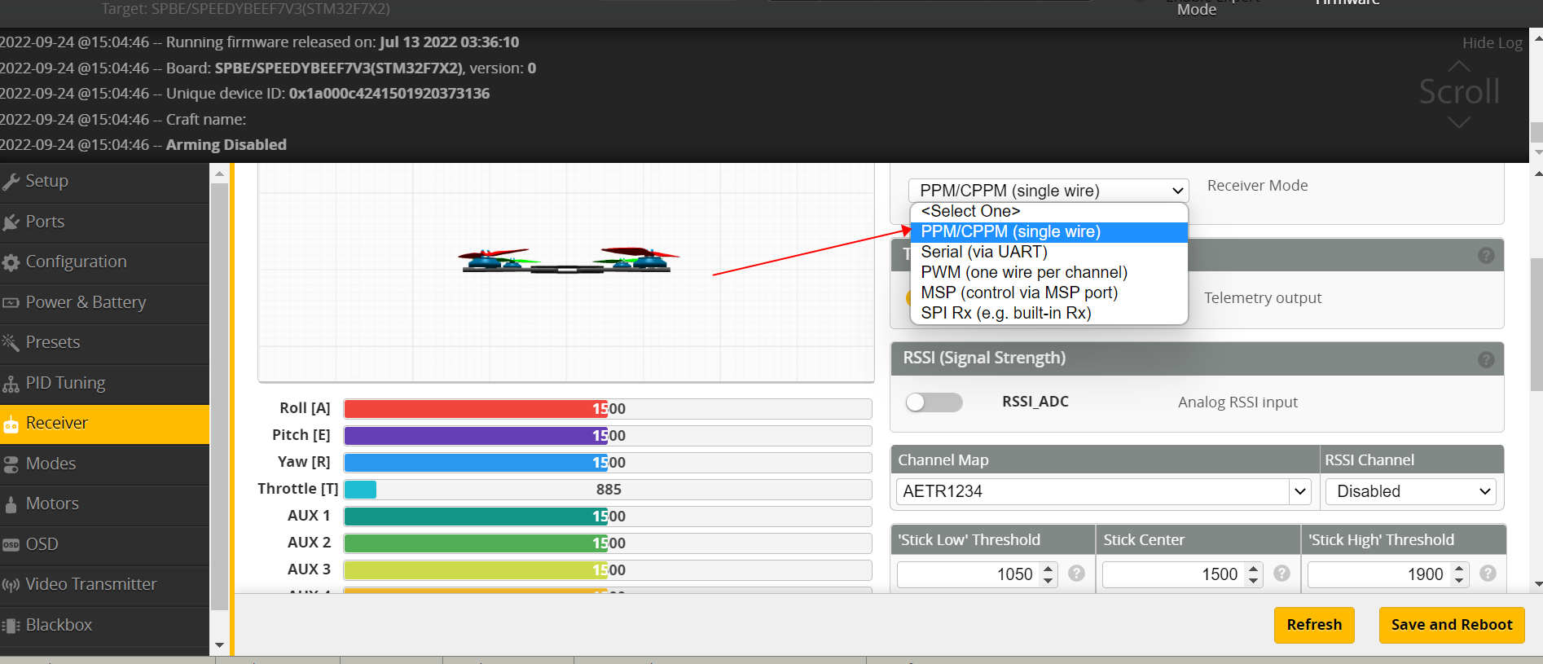
Task: Select Serial (via UART) receiver mode option
Action: [983, 253]
